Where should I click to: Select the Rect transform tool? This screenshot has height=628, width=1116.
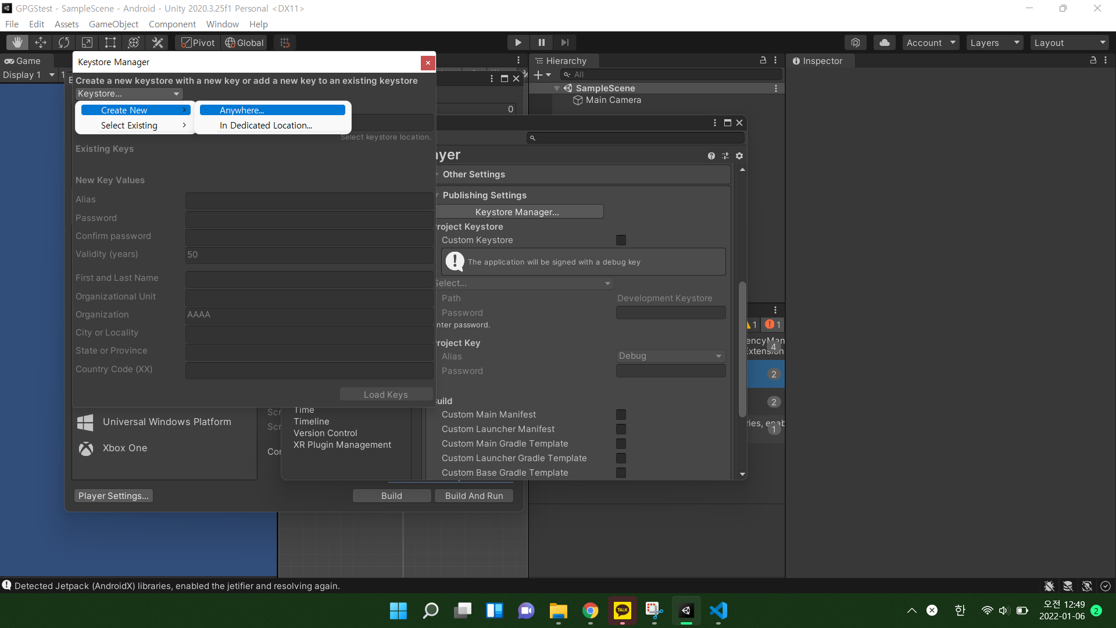pyautogui.click(x=110, y=42)
